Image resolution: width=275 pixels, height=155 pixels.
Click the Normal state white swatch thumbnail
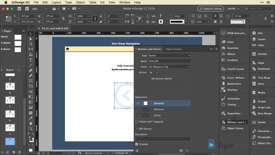tap(146, 103)
